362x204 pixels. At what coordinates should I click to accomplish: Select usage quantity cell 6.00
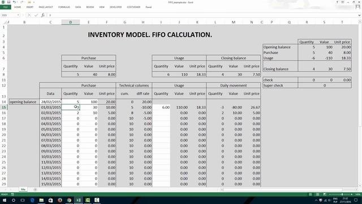tap(161, 107)
